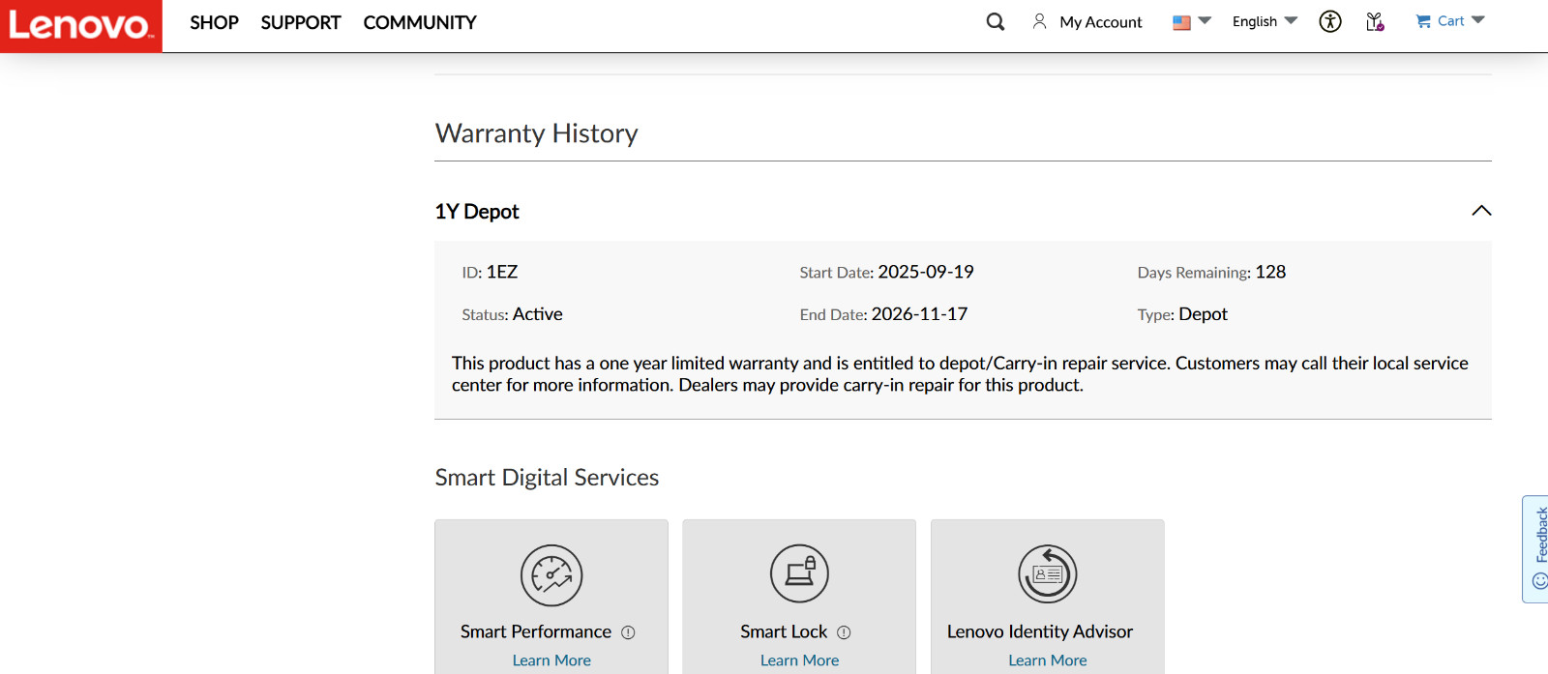This screenshot has width=1548, height=674.
Task: Click the Smart Performance gauge icon
Action: click(x=551, y=575)
